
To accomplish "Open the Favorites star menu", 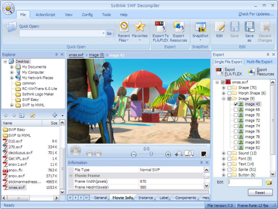I will [x=140, y=31].
